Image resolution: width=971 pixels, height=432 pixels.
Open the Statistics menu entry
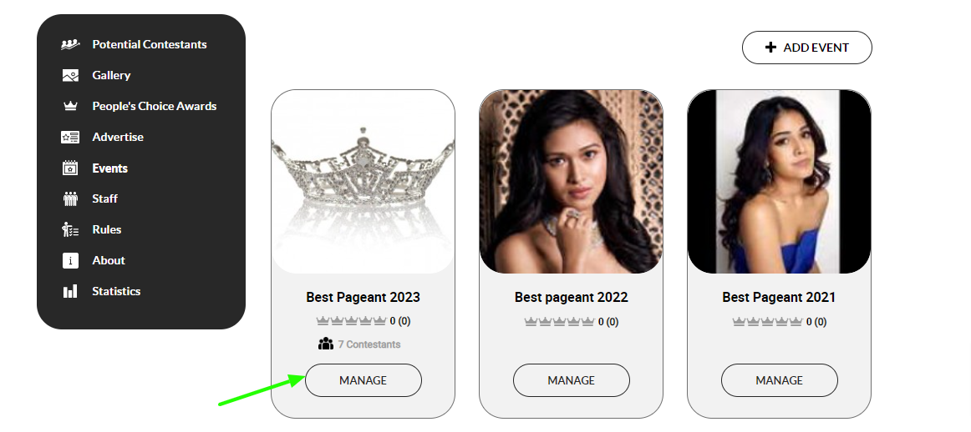(x=116, y=291)
